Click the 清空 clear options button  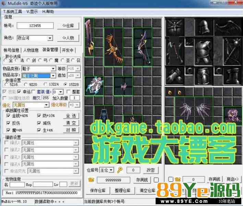pyautogui.click(x=71, y=123)
